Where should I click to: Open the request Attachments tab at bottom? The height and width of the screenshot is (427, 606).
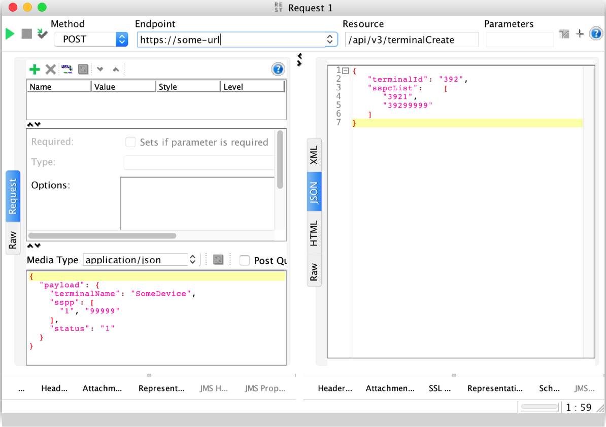point(103,388)
